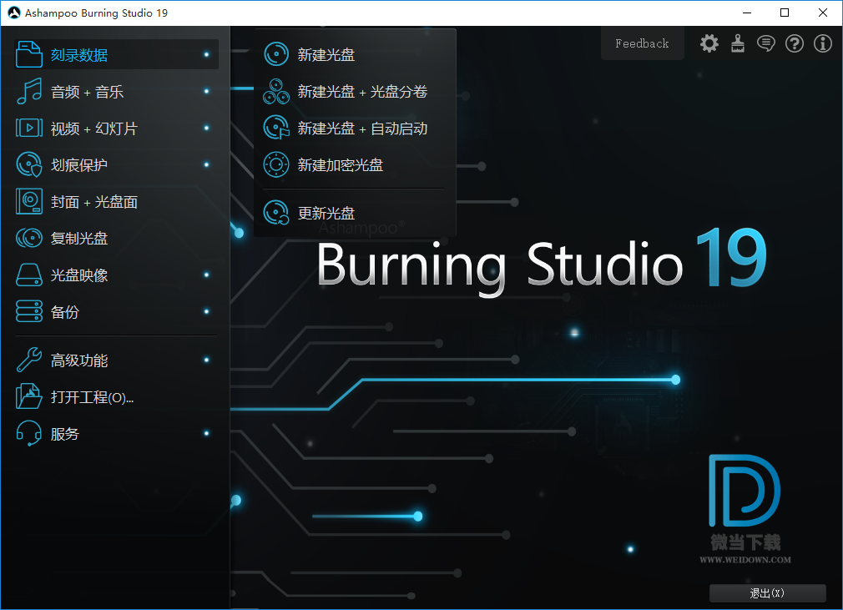
Task: Click the video play icon for 视频 + 幻灯片
Action: 29,128
